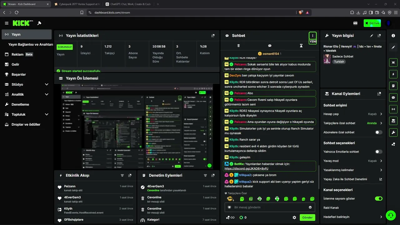The height and width of the screenshot is (225, 400).
Task: Toggle Abonelere özel sohbet switch
Action: pos(379,132)
